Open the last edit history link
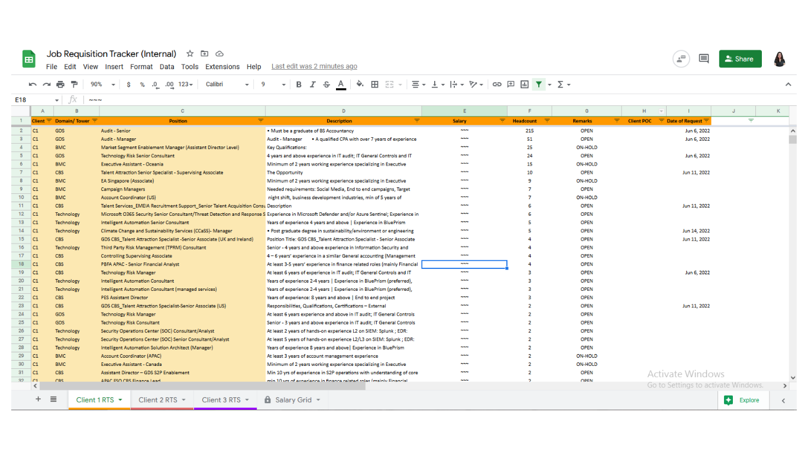This screenshot has width=808, height=454. coord(314,67)
